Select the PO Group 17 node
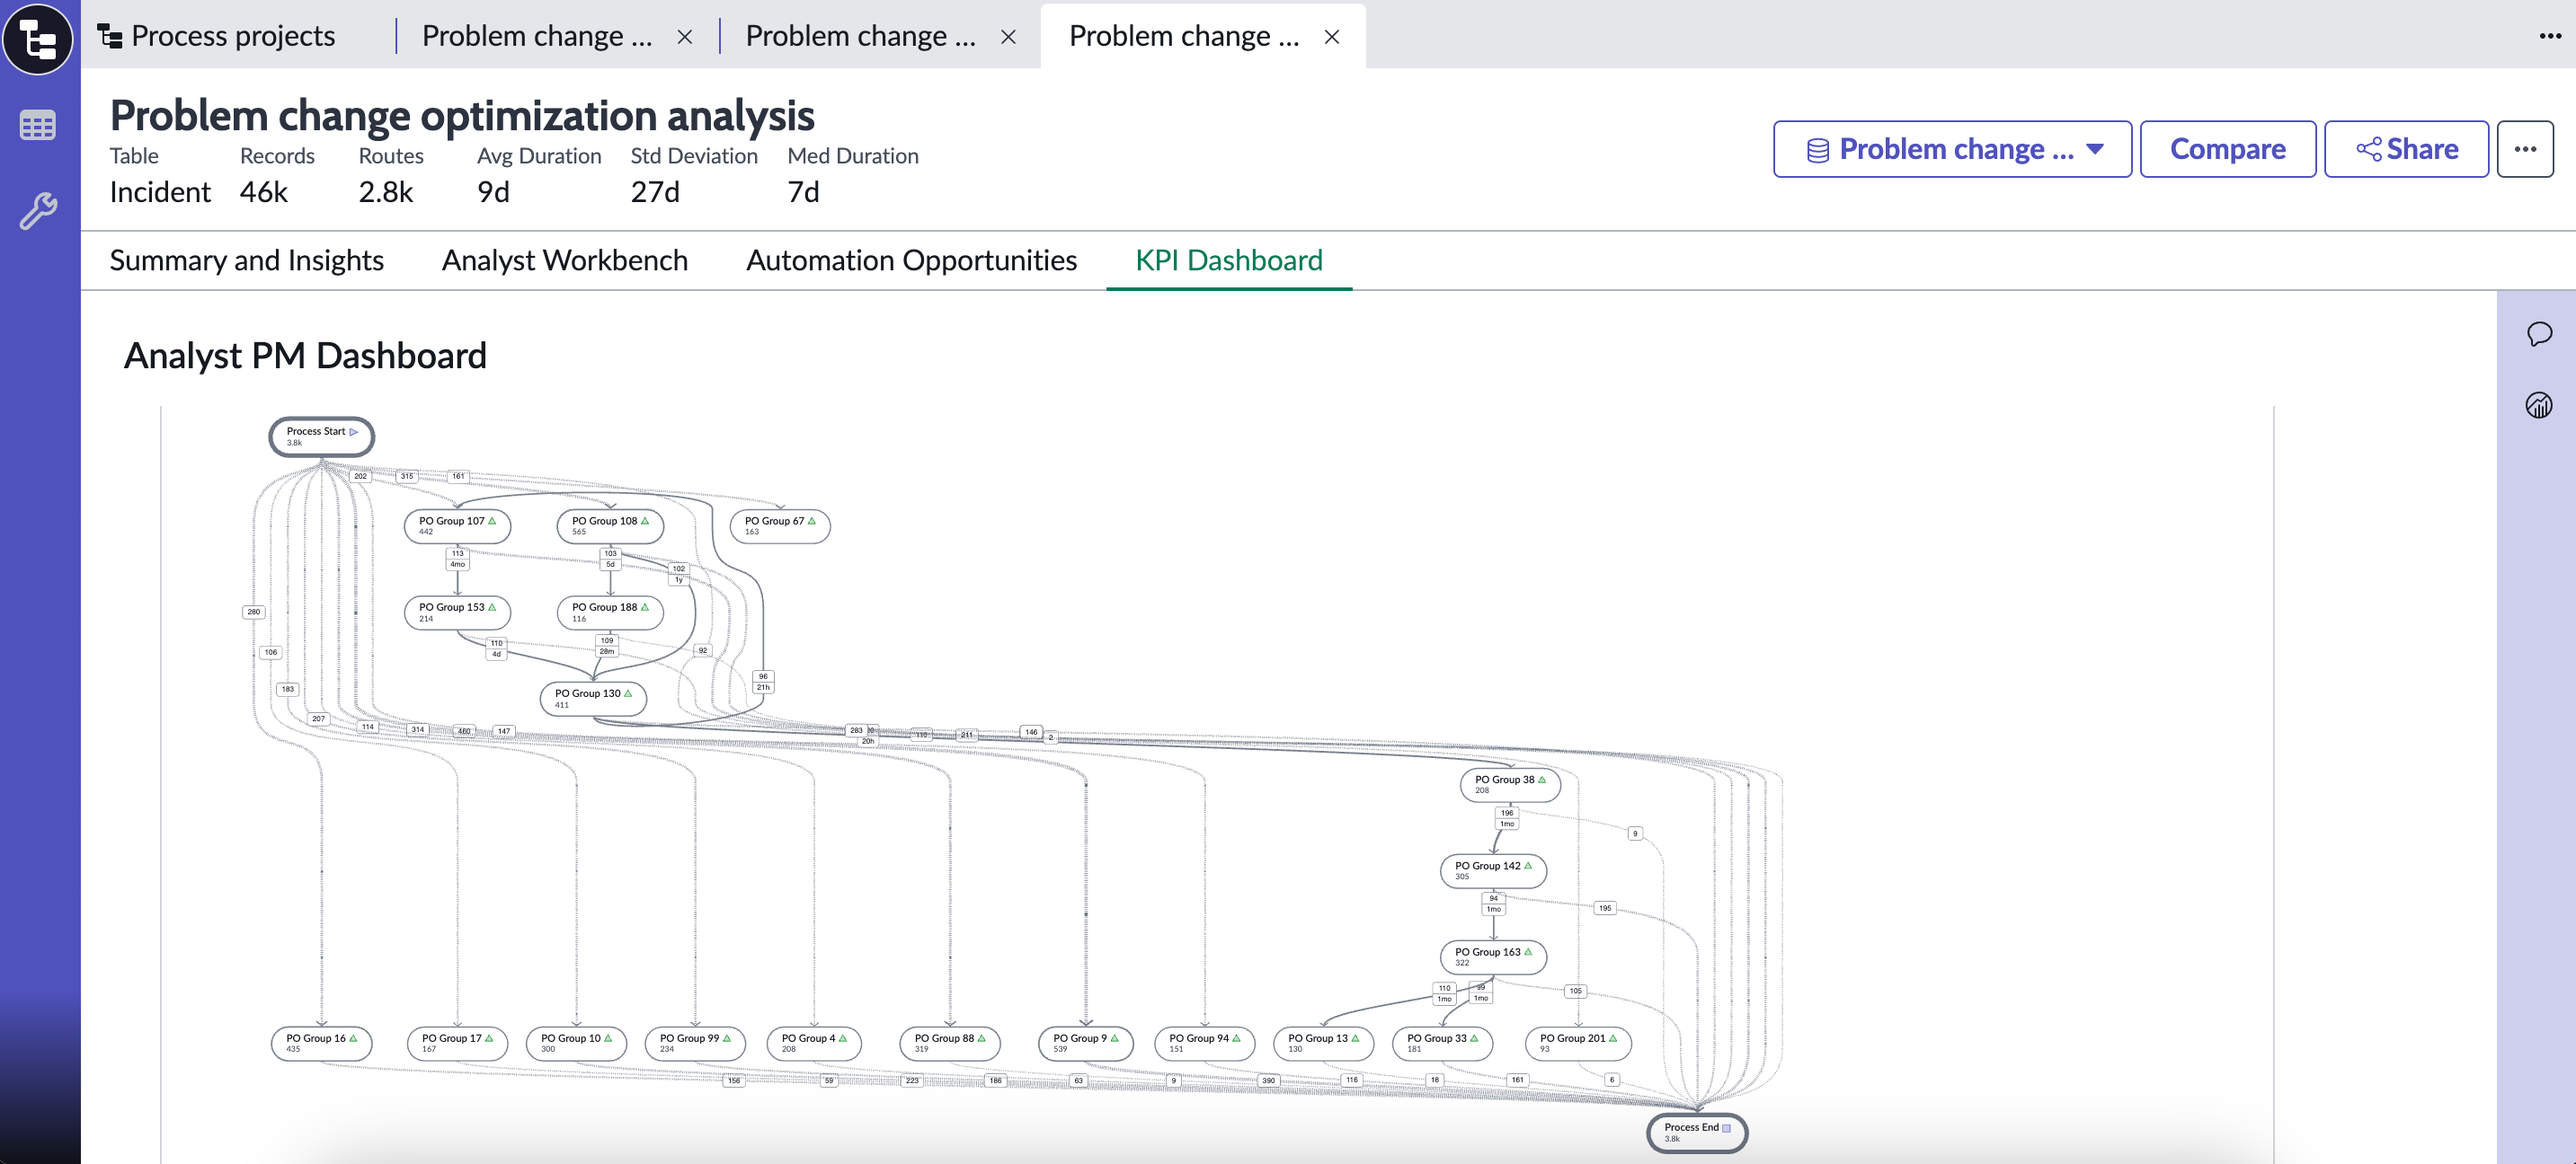This screenshot has height=1164, width=2576. [457, 1043]
